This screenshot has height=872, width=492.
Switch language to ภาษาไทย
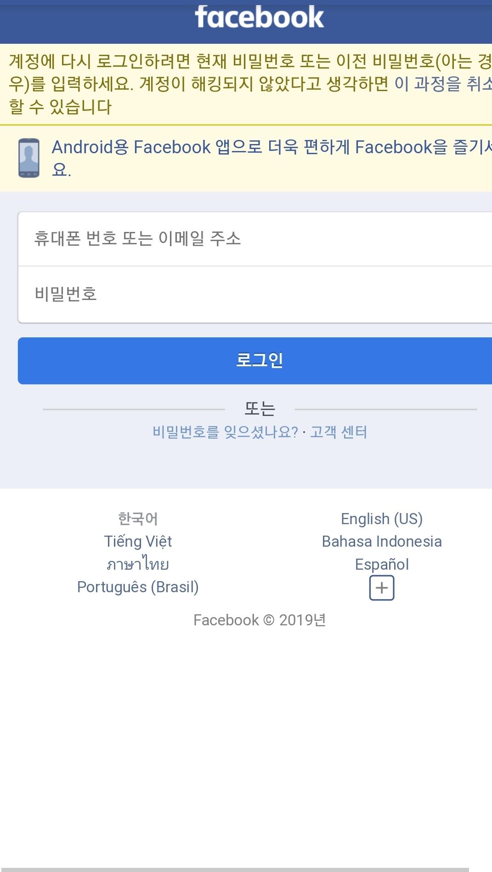[138, 564]
